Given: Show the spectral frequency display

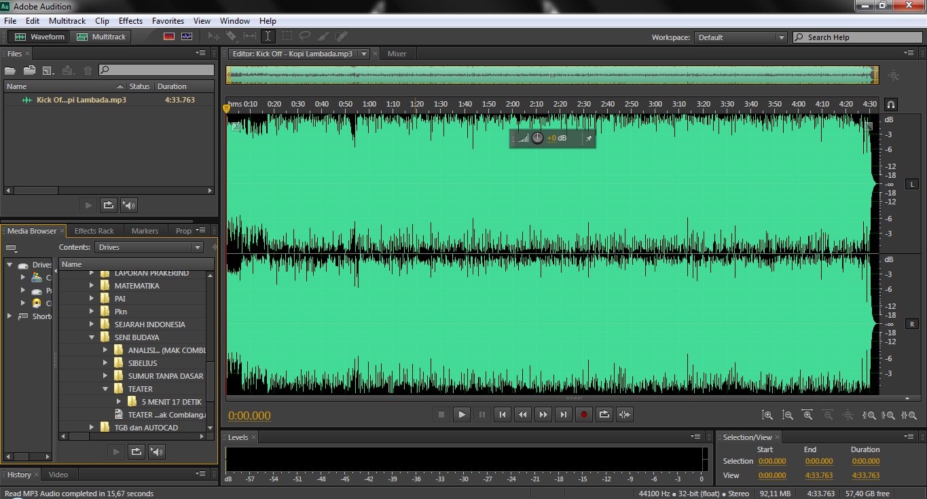Looking at the screenshot, I should click(169, 37).
